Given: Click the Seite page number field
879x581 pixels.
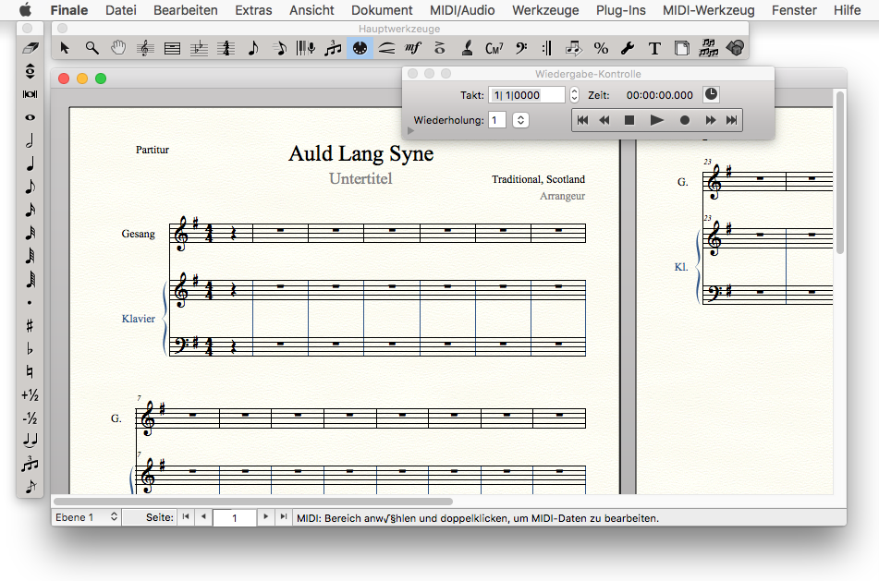Looking at the screenshot, I should [235, 517].
